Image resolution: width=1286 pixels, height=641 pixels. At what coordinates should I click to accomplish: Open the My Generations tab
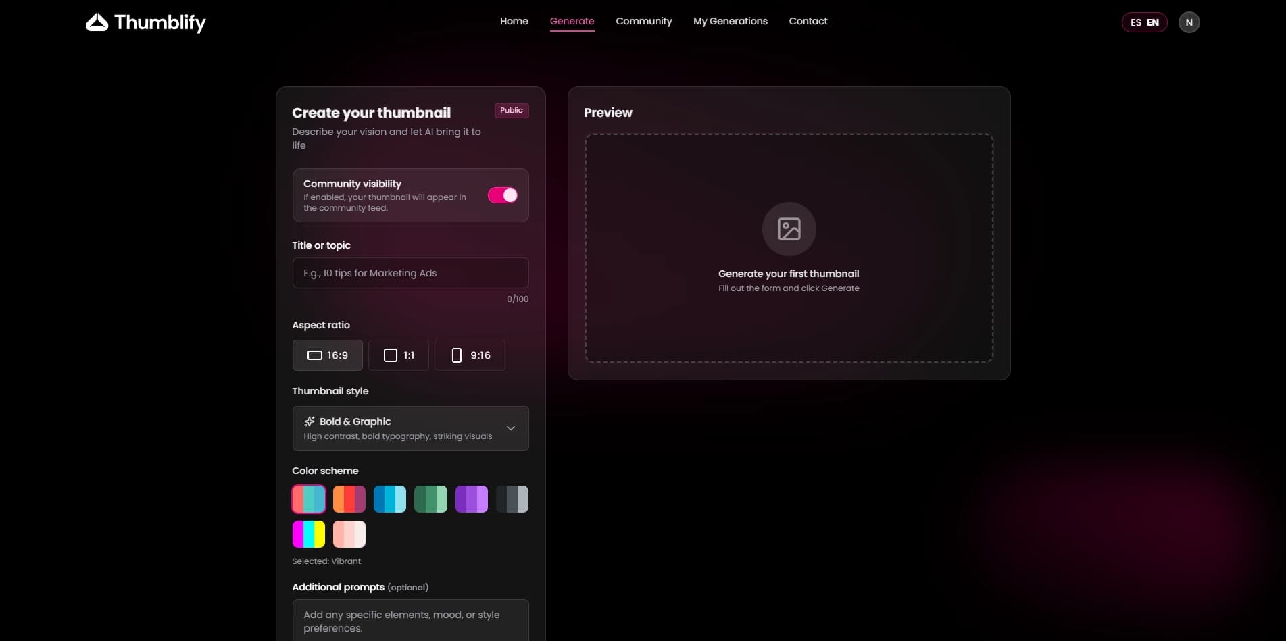pyautogui.click(x=730, y=21)
